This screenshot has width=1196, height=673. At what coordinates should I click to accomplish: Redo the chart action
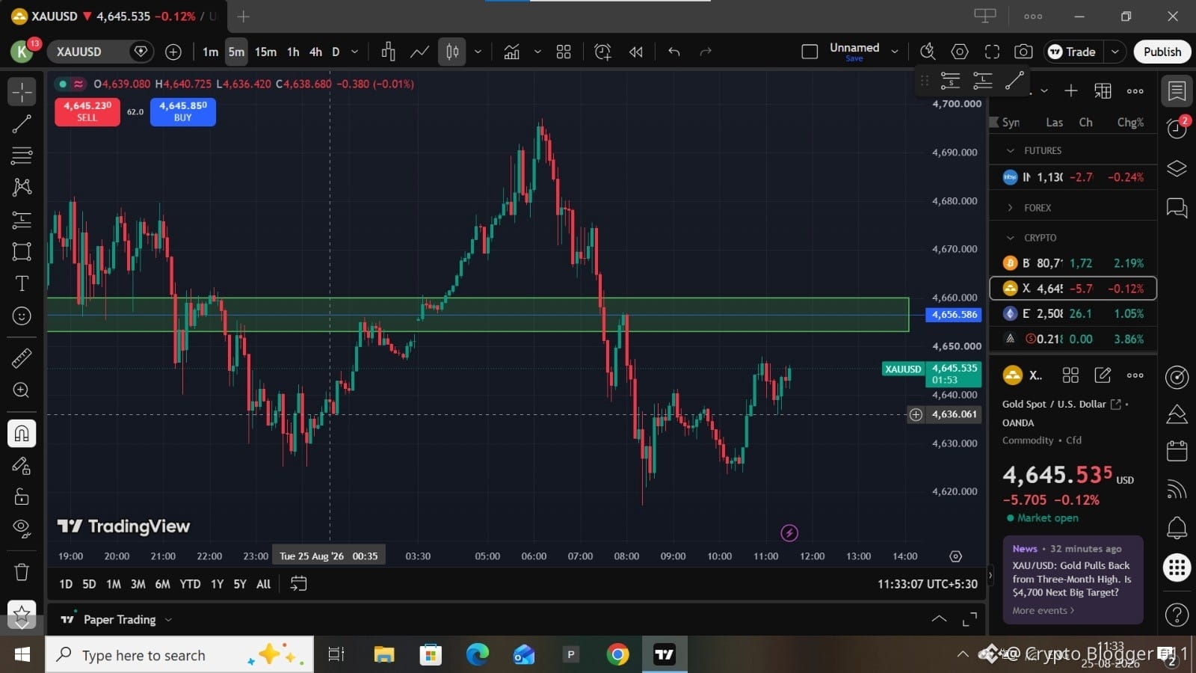click(706, 52)
